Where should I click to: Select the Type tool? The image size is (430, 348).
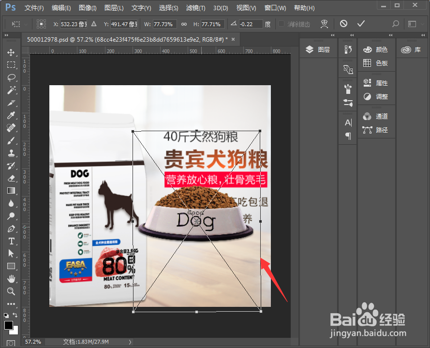click(x=11, y=241)
